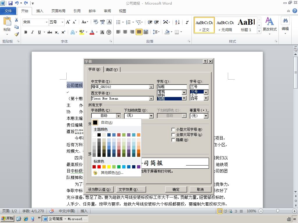Open the ribbon font name dropdown
The height and width of the screenshot is (223, 298).
coord(47,22)
